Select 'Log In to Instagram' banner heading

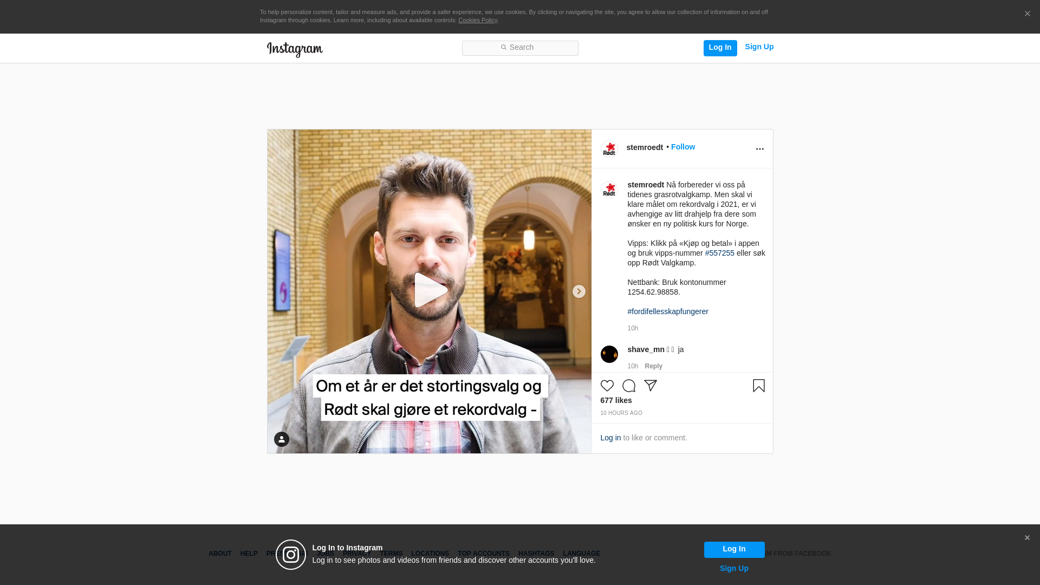tap(348, 548)
